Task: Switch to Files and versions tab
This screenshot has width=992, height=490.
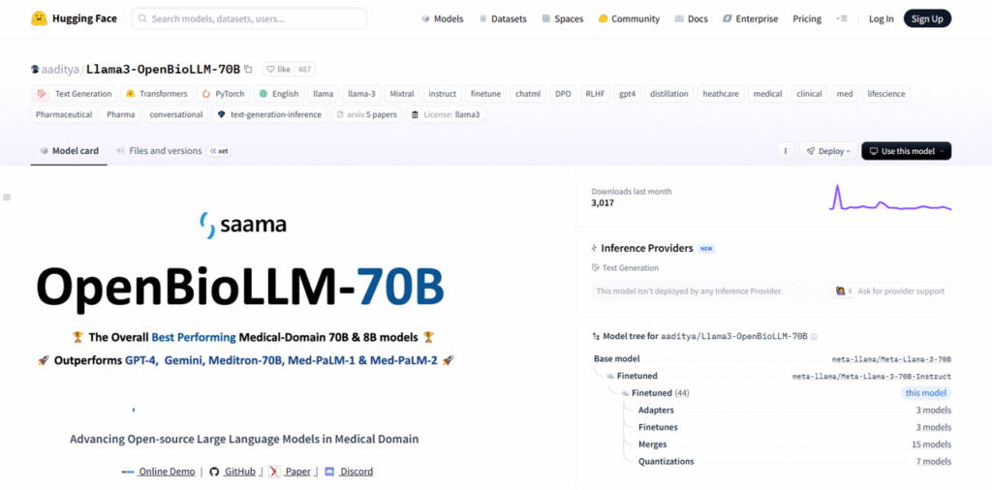Action: coord(165,151)
